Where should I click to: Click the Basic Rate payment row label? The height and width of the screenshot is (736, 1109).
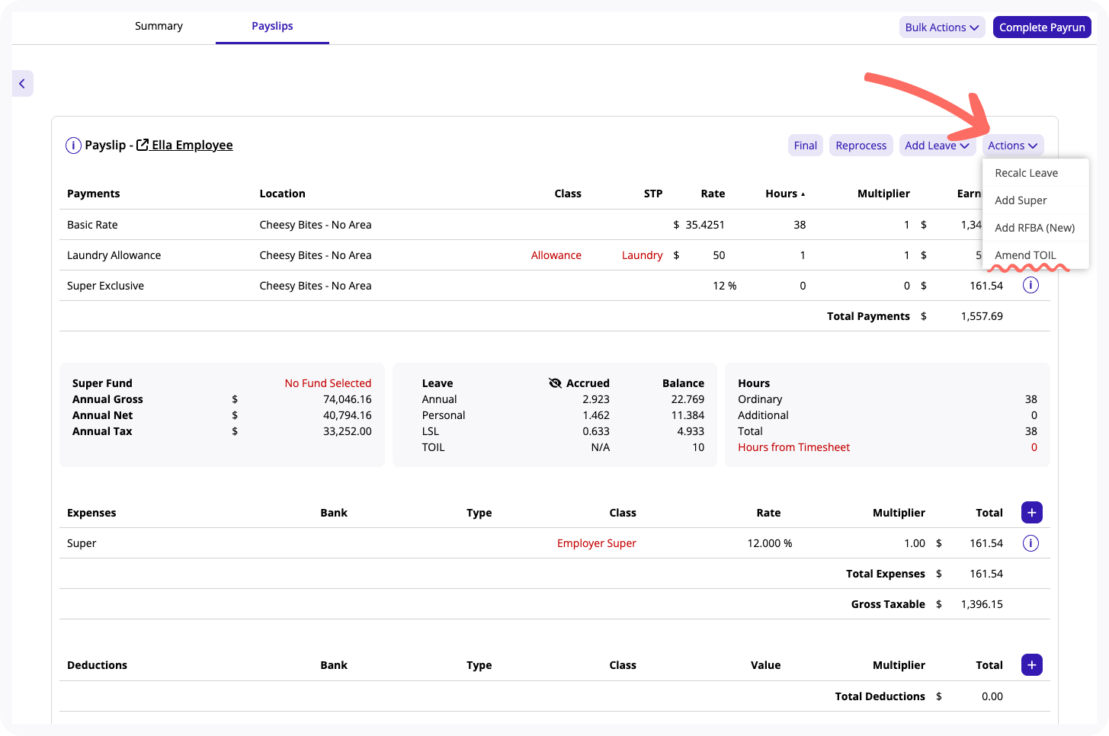coord(92,225)
